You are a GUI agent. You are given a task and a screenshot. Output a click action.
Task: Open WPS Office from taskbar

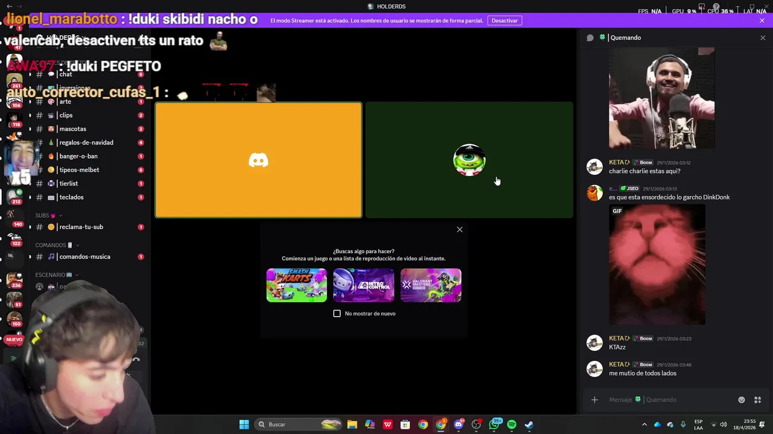click(x=388, y=424)
